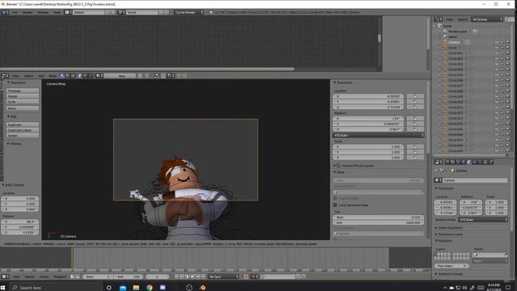Open the Marker menu in the timeline

(x=29, y=276)
